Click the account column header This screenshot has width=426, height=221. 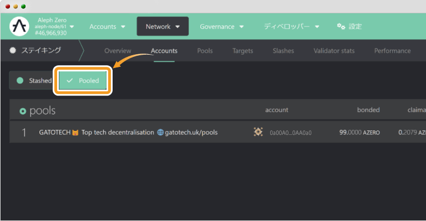coord(277,110)
